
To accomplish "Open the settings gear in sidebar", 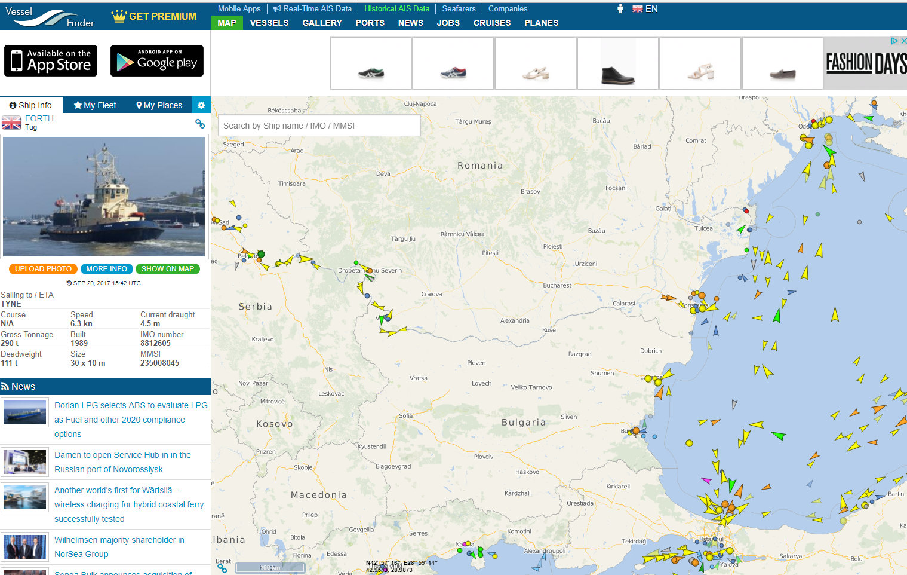I will [x=201, y=105].
